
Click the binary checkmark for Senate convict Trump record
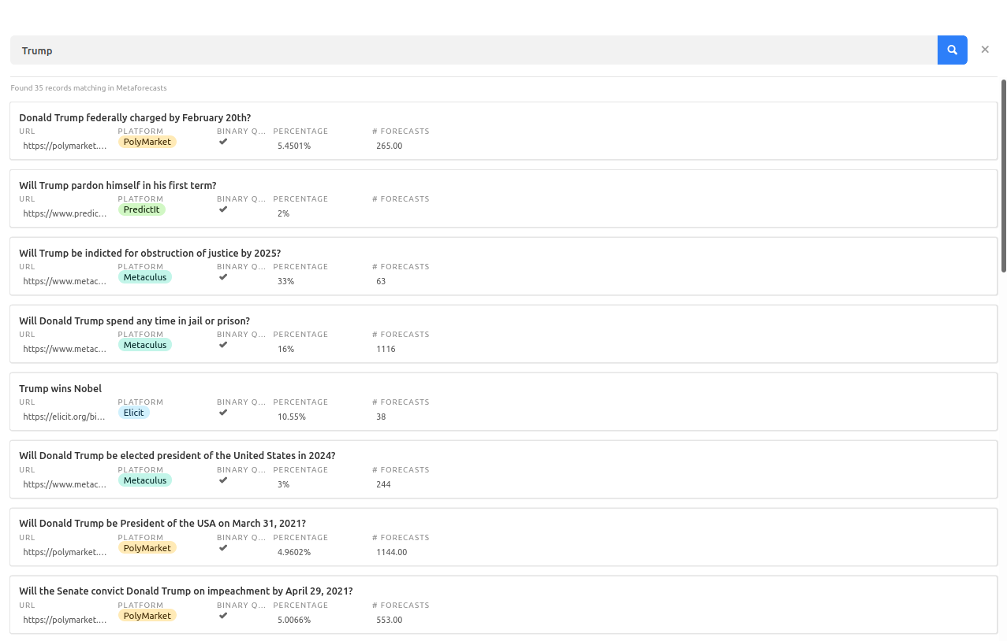[223, 615]
